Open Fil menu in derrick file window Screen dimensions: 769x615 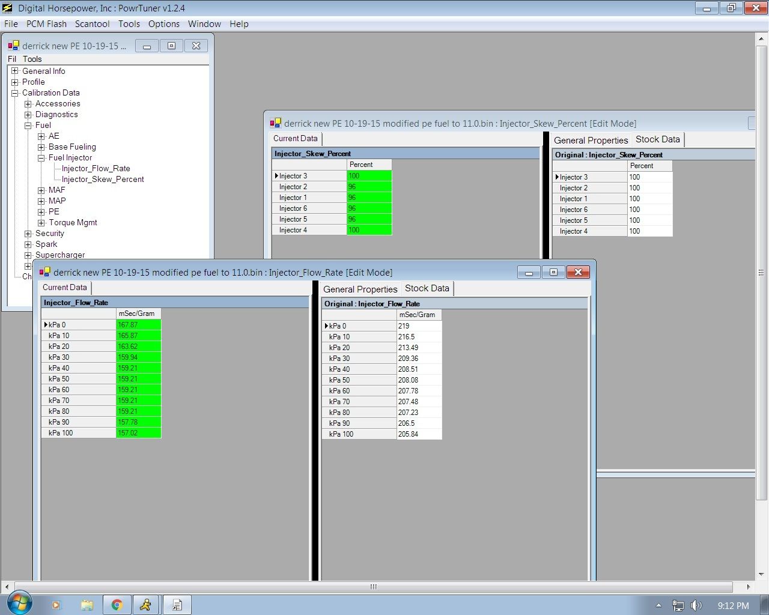[12, 59]
